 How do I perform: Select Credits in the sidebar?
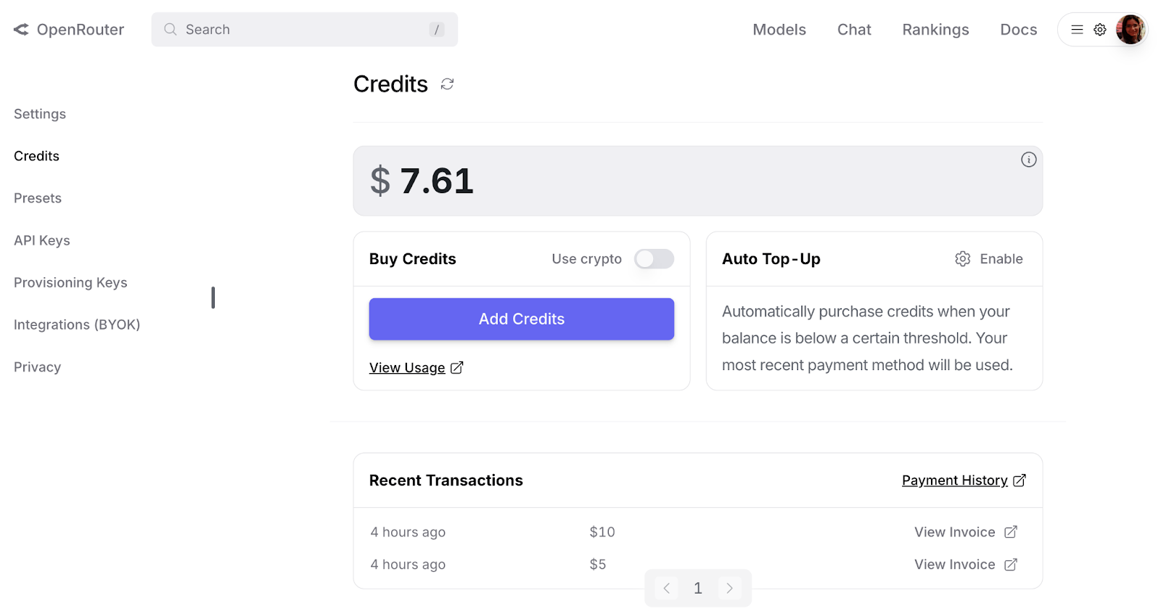pos(36,156)
